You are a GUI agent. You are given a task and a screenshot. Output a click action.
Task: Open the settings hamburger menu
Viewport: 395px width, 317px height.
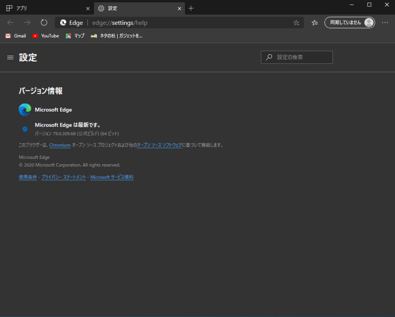tap(10, 58)
